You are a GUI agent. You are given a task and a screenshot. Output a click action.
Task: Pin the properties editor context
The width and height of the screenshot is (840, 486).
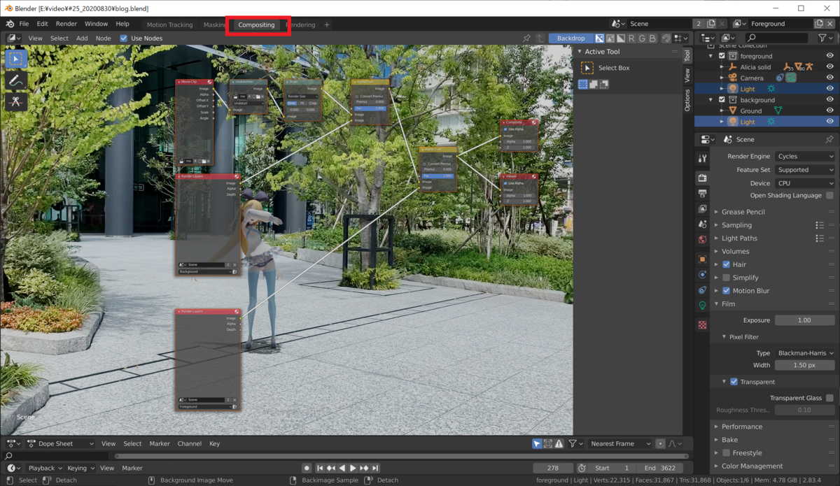(829, 139)
